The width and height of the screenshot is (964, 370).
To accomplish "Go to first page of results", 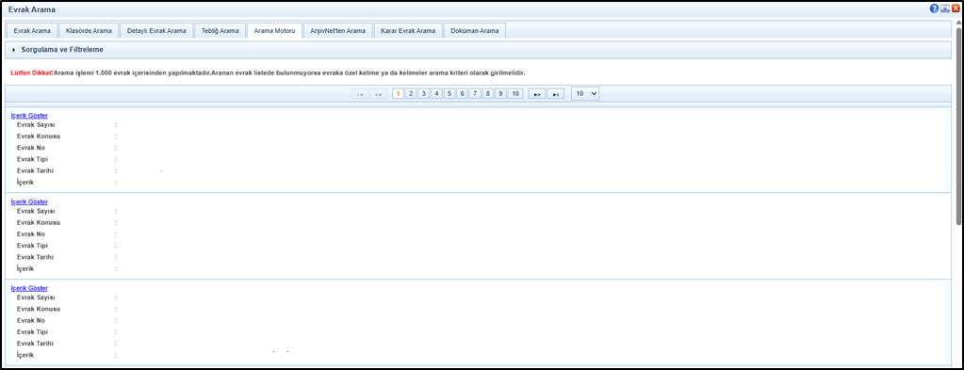I will [360, 94].
